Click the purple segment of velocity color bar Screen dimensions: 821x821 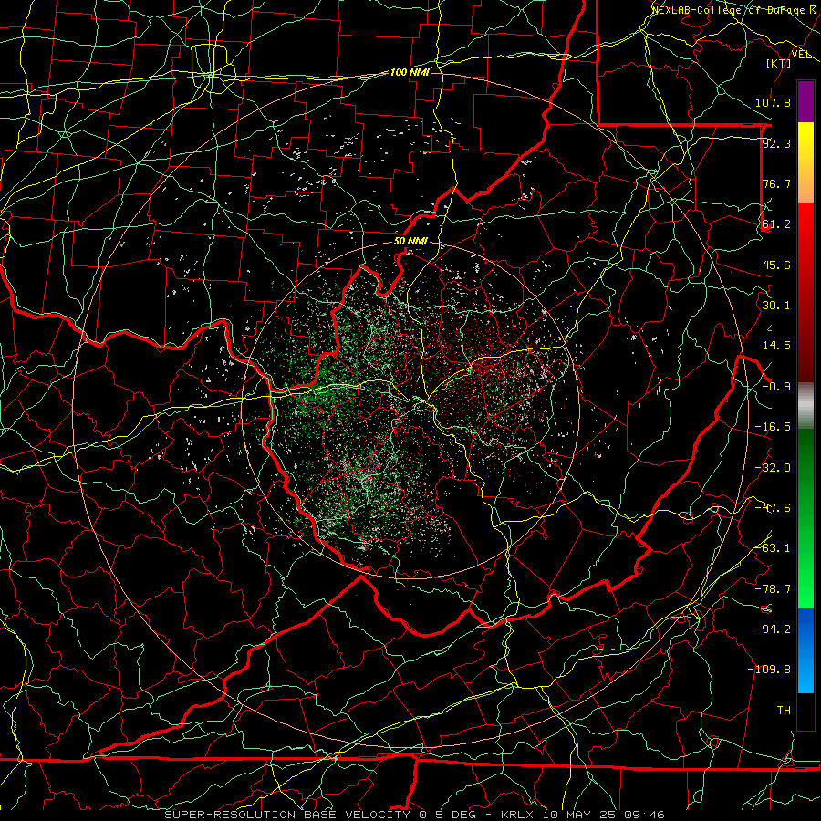pos(805,102)
